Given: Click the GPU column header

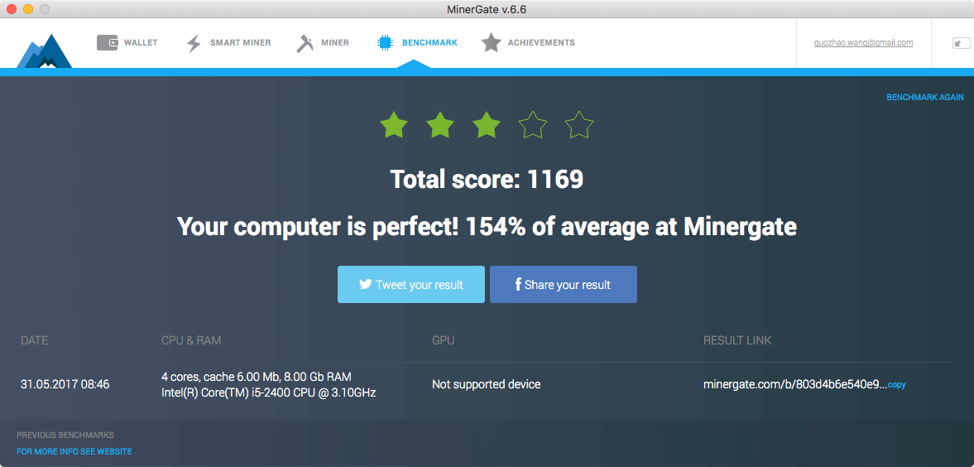Looking at the screenshot, I should (444, 341).
